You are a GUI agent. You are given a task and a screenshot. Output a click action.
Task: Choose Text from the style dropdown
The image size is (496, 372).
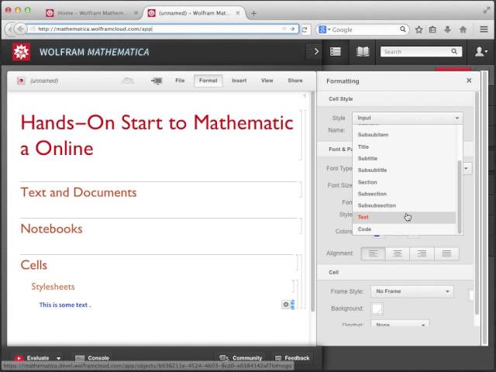pos(363,218)
